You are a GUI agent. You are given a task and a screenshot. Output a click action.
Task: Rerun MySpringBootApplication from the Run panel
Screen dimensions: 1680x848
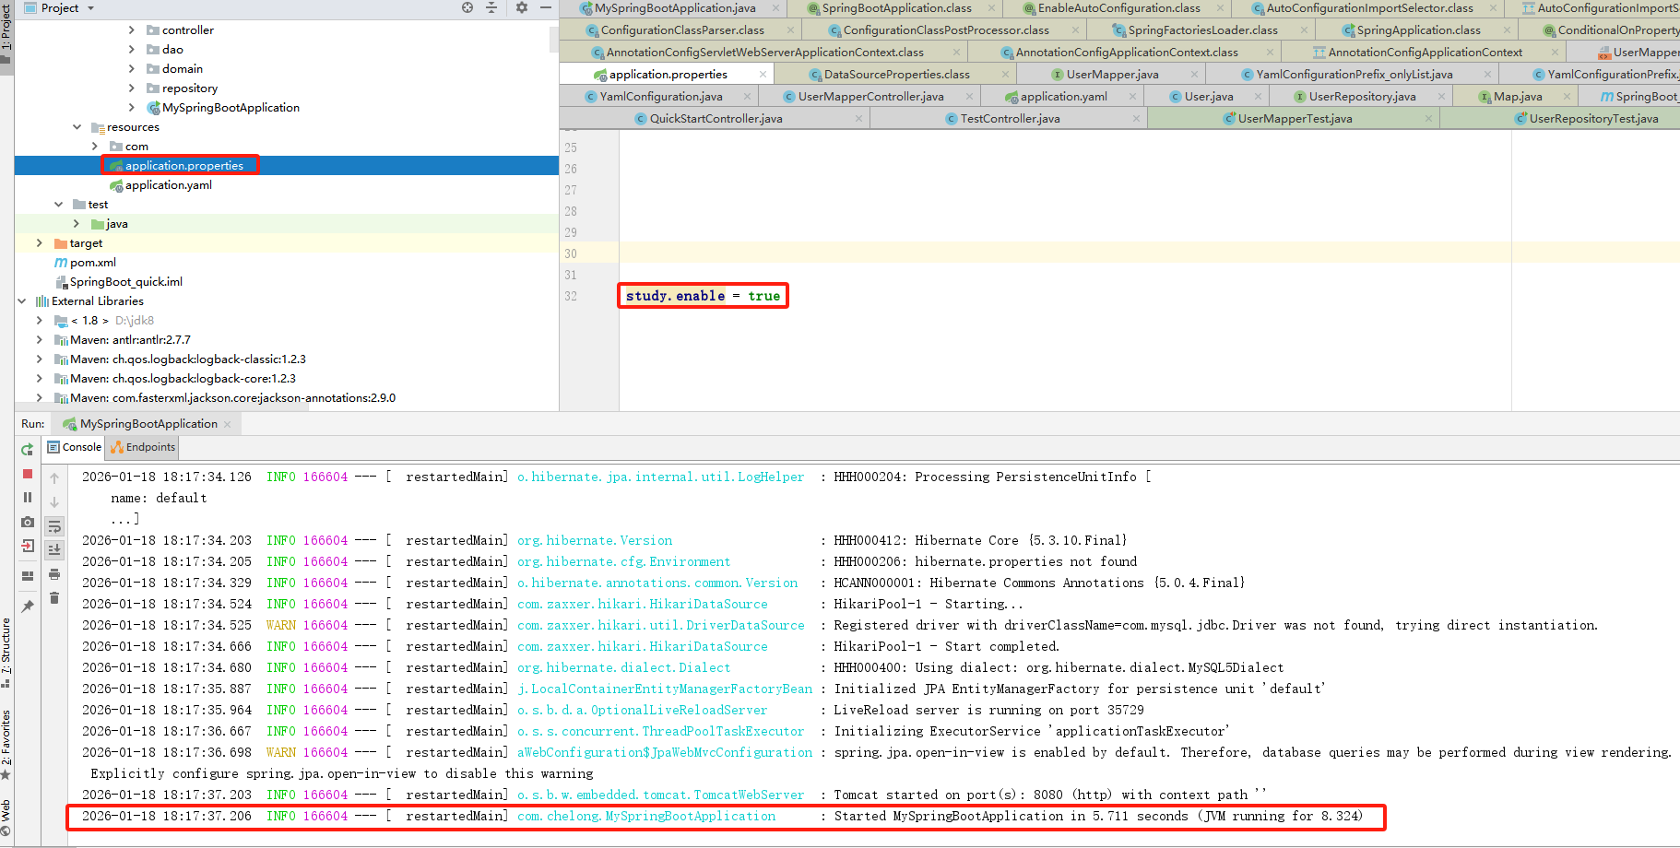tap(28, 449)
